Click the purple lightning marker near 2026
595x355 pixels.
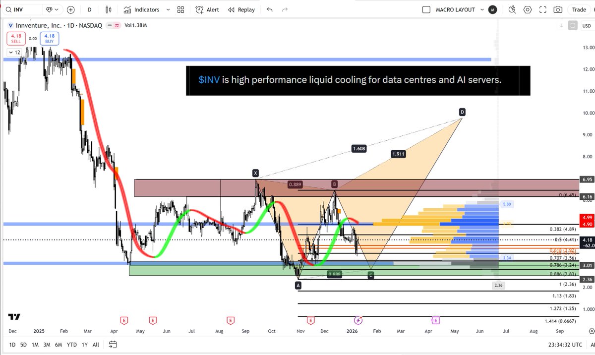click(x=357, y=320)
